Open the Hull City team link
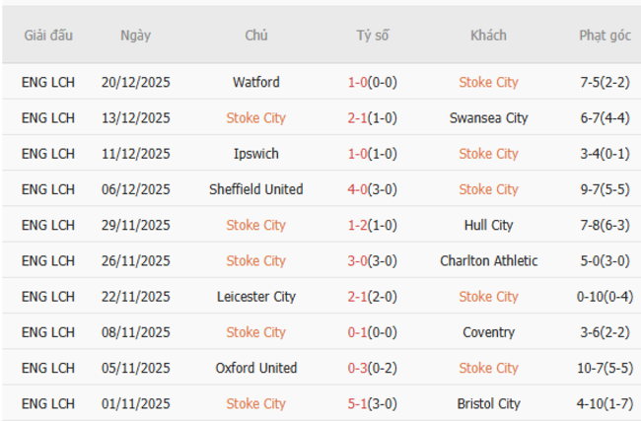The image size is (641, 422). tap(488, 225)
